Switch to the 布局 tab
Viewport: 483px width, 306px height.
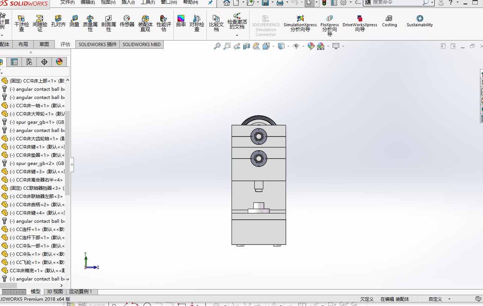[x=23, y=44]
